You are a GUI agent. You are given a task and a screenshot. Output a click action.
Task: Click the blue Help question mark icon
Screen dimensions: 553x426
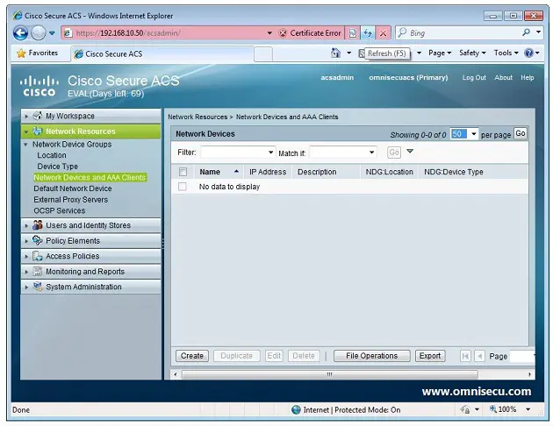(x=528, y=53)
